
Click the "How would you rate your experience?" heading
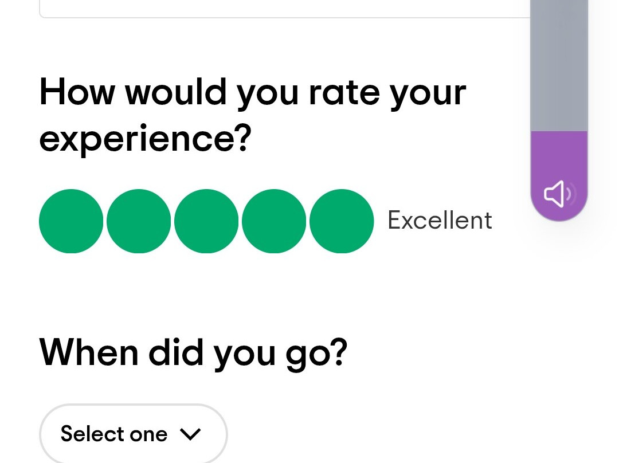(x=253, y=115)
